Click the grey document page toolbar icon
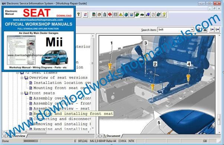The image size is (224, 145). [115, 15]
